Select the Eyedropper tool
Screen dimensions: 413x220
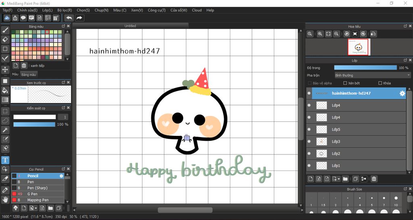coord(5,190)
